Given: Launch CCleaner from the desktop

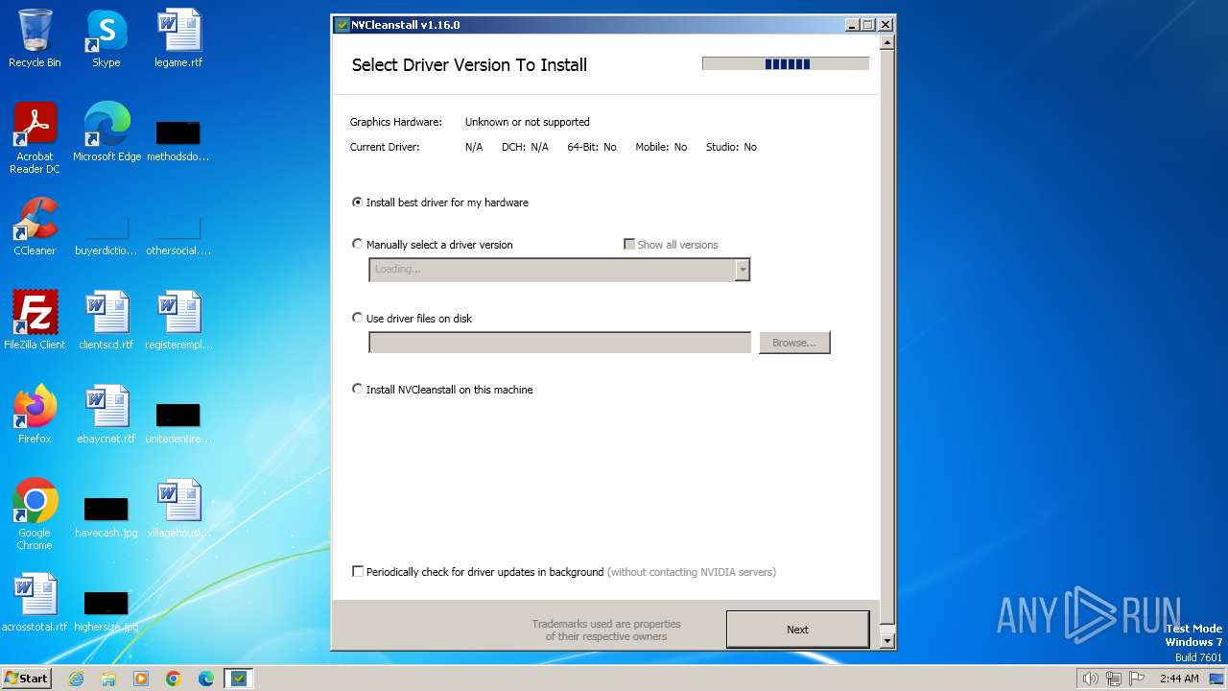Looking at the screenshot, I should pos(35,226).
